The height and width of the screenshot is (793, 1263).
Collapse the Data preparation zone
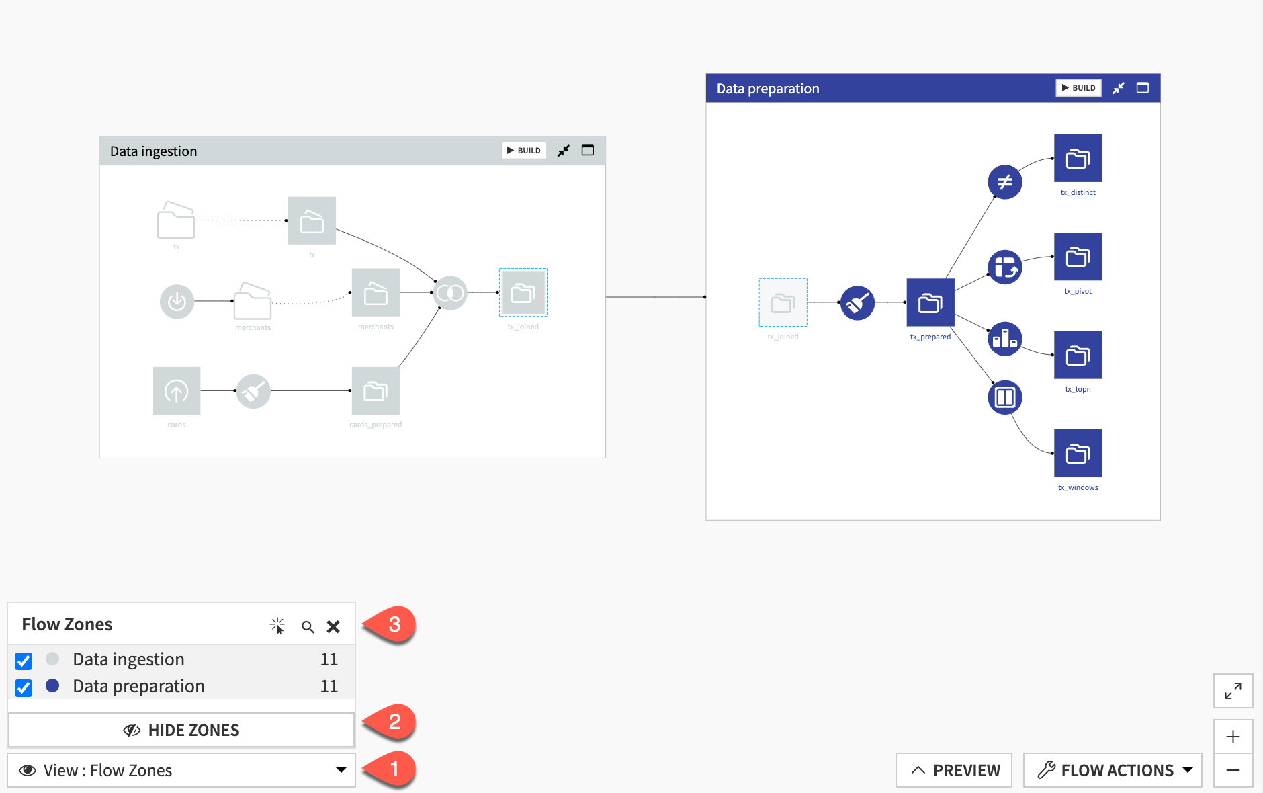(x=1118, y=88)
